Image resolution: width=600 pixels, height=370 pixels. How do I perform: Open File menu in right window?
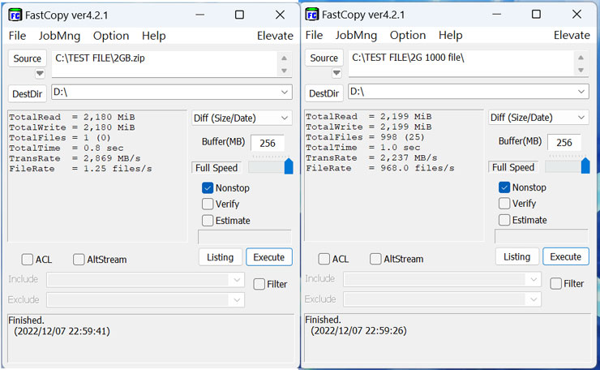314,35
